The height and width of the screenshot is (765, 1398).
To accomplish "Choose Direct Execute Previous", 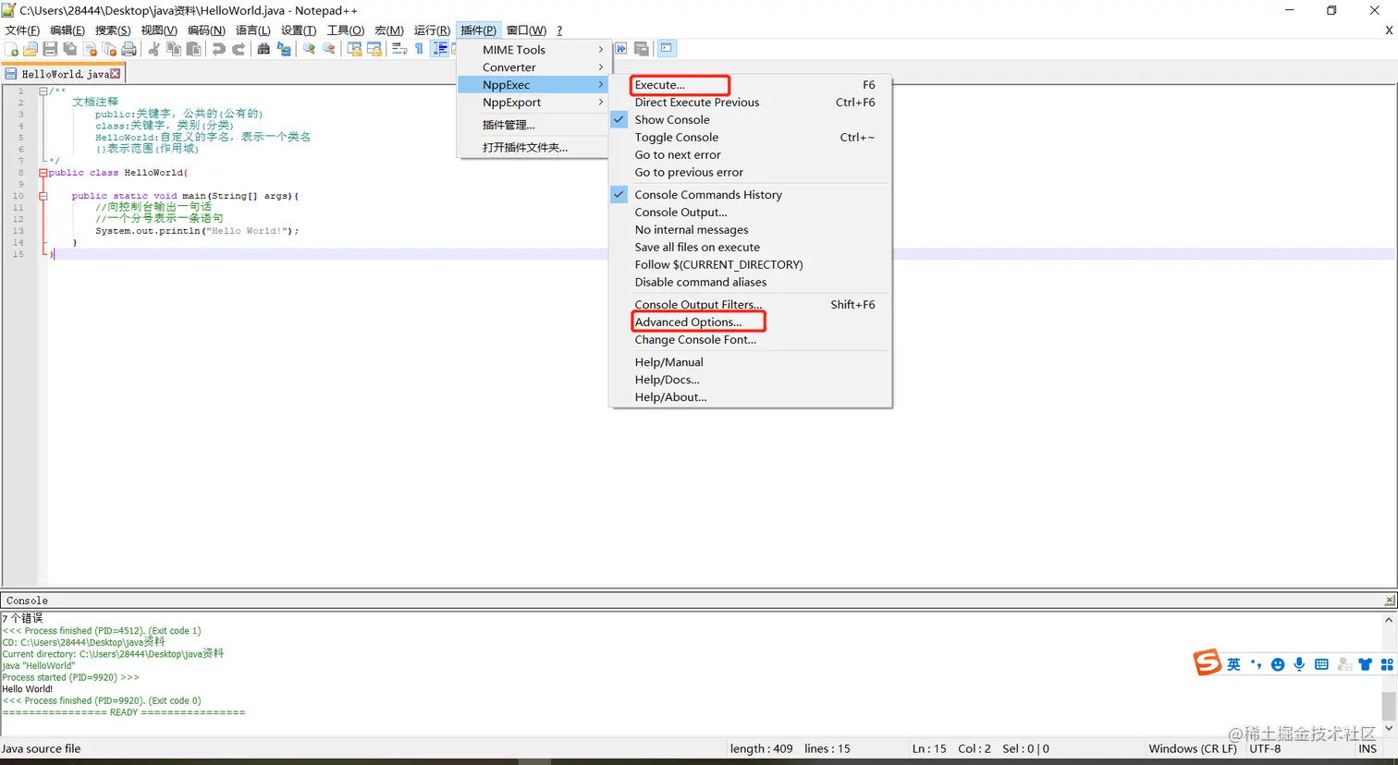I will tap(750, 103).
